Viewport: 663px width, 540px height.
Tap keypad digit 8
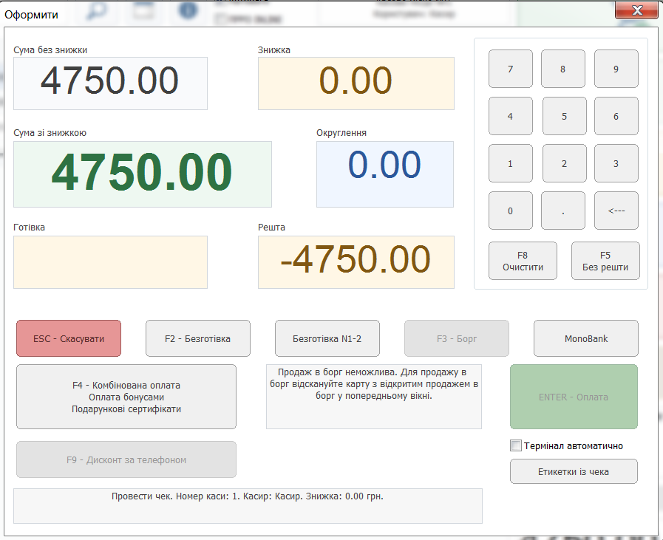pos(562,69)
